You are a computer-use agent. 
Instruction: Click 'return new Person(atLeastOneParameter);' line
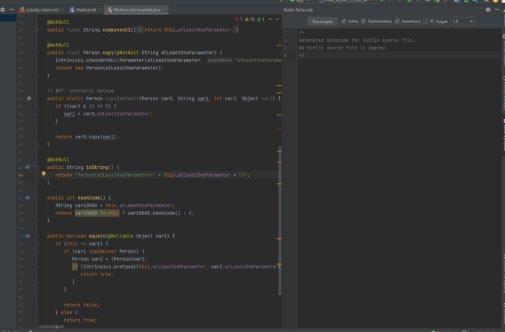click(x=110, y=69)
